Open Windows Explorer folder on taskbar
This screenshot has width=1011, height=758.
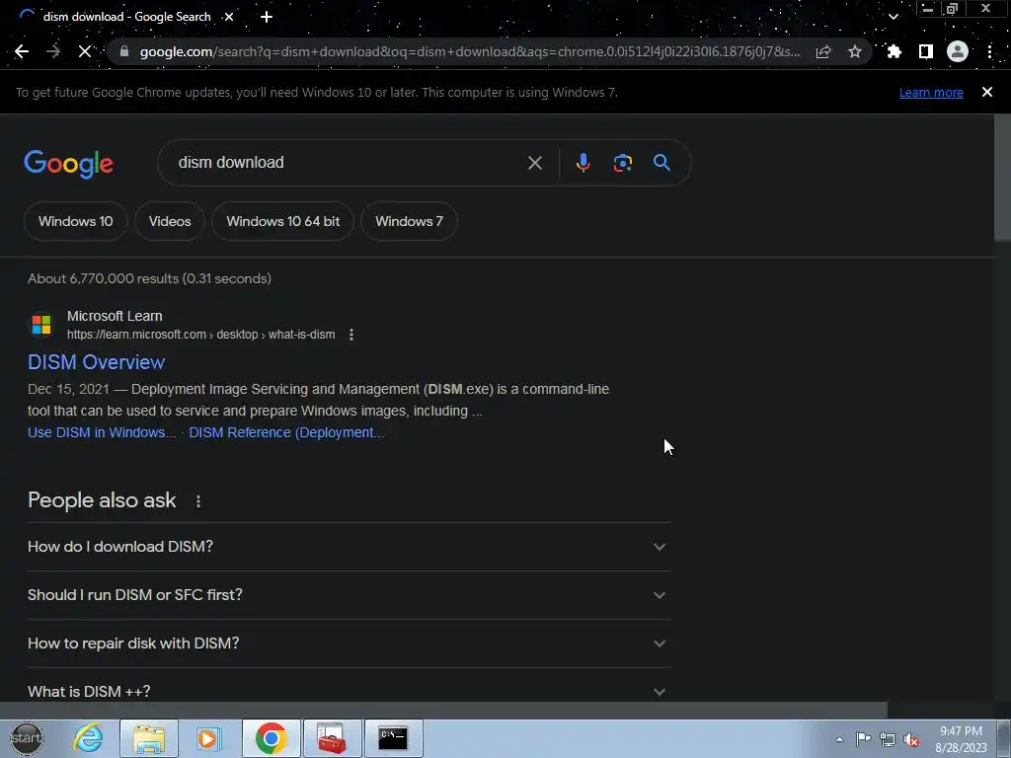[x=149, y=738]
